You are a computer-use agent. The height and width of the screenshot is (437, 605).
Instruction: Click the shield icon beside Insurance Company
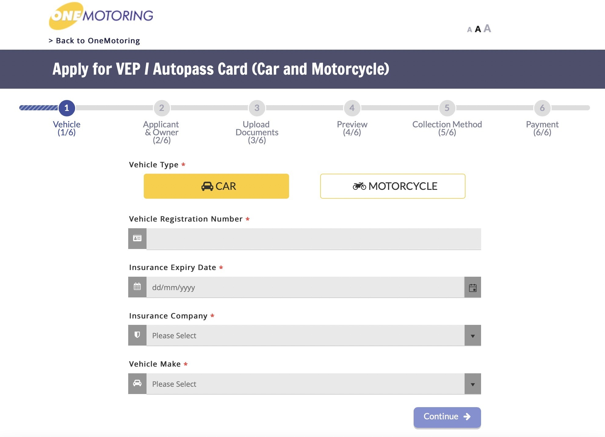click(137, 335)
